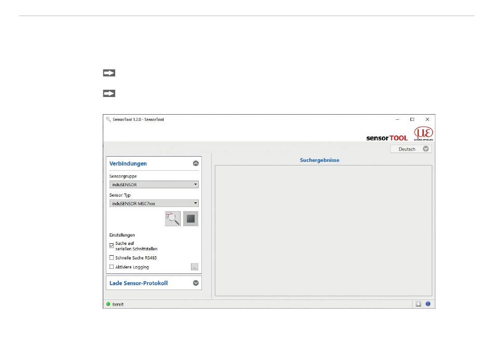Enable 'Schnelle Suche RS485' checkbox

pyautogui.click(x=112, y=258)
